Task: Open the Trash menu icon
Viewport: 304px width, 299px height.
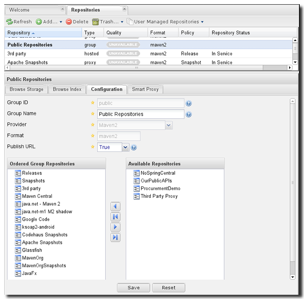Action: 96,22
